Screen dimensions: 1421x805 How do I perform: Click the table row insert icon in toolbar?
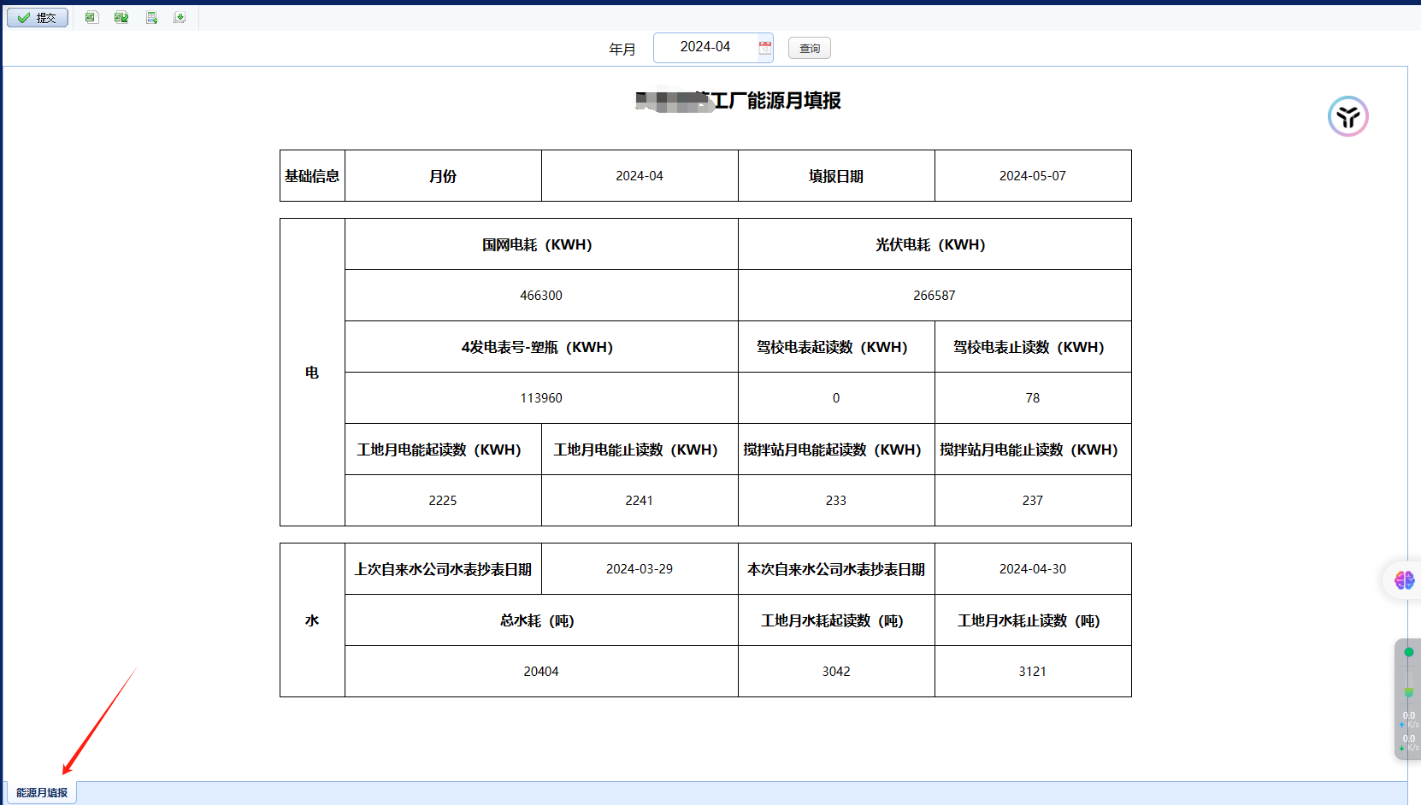(151, 17)
